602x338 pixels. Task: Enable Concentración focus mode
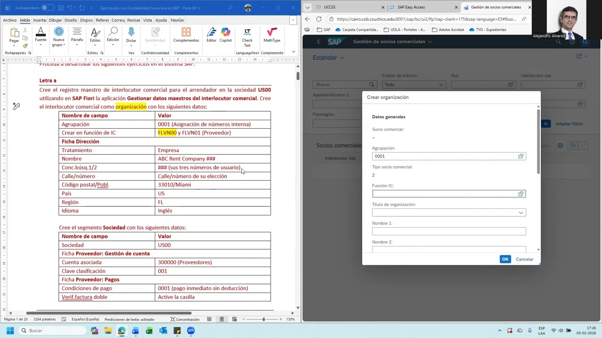coord(185,319)
